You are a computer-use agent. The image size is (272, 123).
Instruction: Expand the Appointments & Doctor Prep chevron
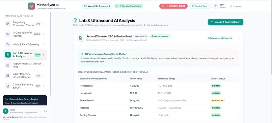pos(44,65)
